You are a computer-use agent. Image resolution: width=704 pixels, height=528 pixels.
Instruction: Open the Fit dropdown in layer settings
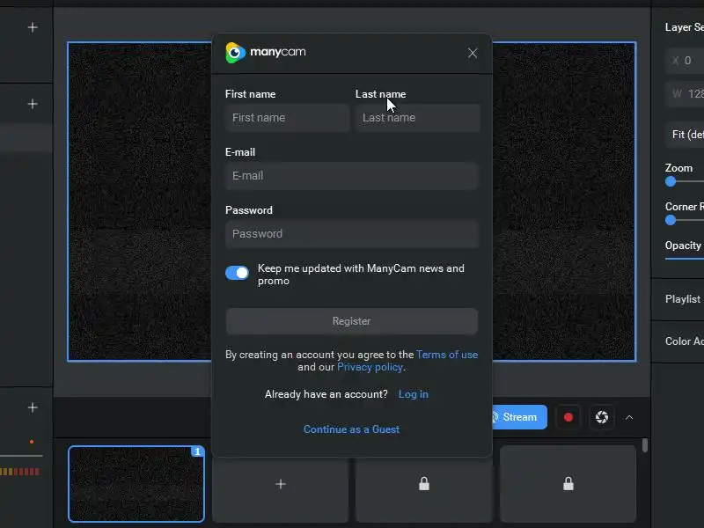[686, 135]
